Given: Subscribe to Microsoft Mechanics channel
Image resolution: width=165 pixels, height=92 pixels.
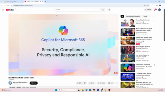Looking at the screenshot, I should [x=34, y=83].
